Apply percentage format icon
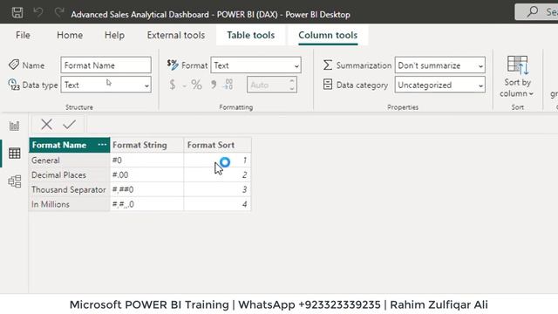 coord(196,85)
